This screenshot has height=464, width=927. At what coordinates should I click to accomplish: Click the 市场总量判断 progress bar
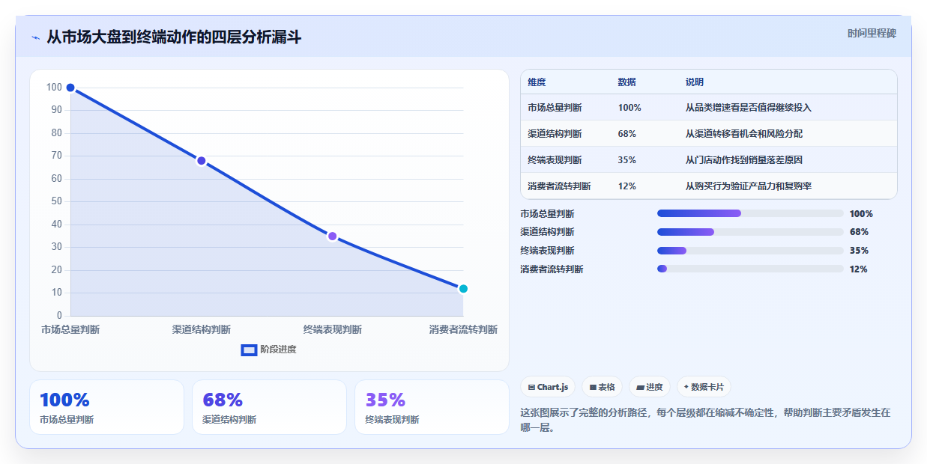pos(750,213)
